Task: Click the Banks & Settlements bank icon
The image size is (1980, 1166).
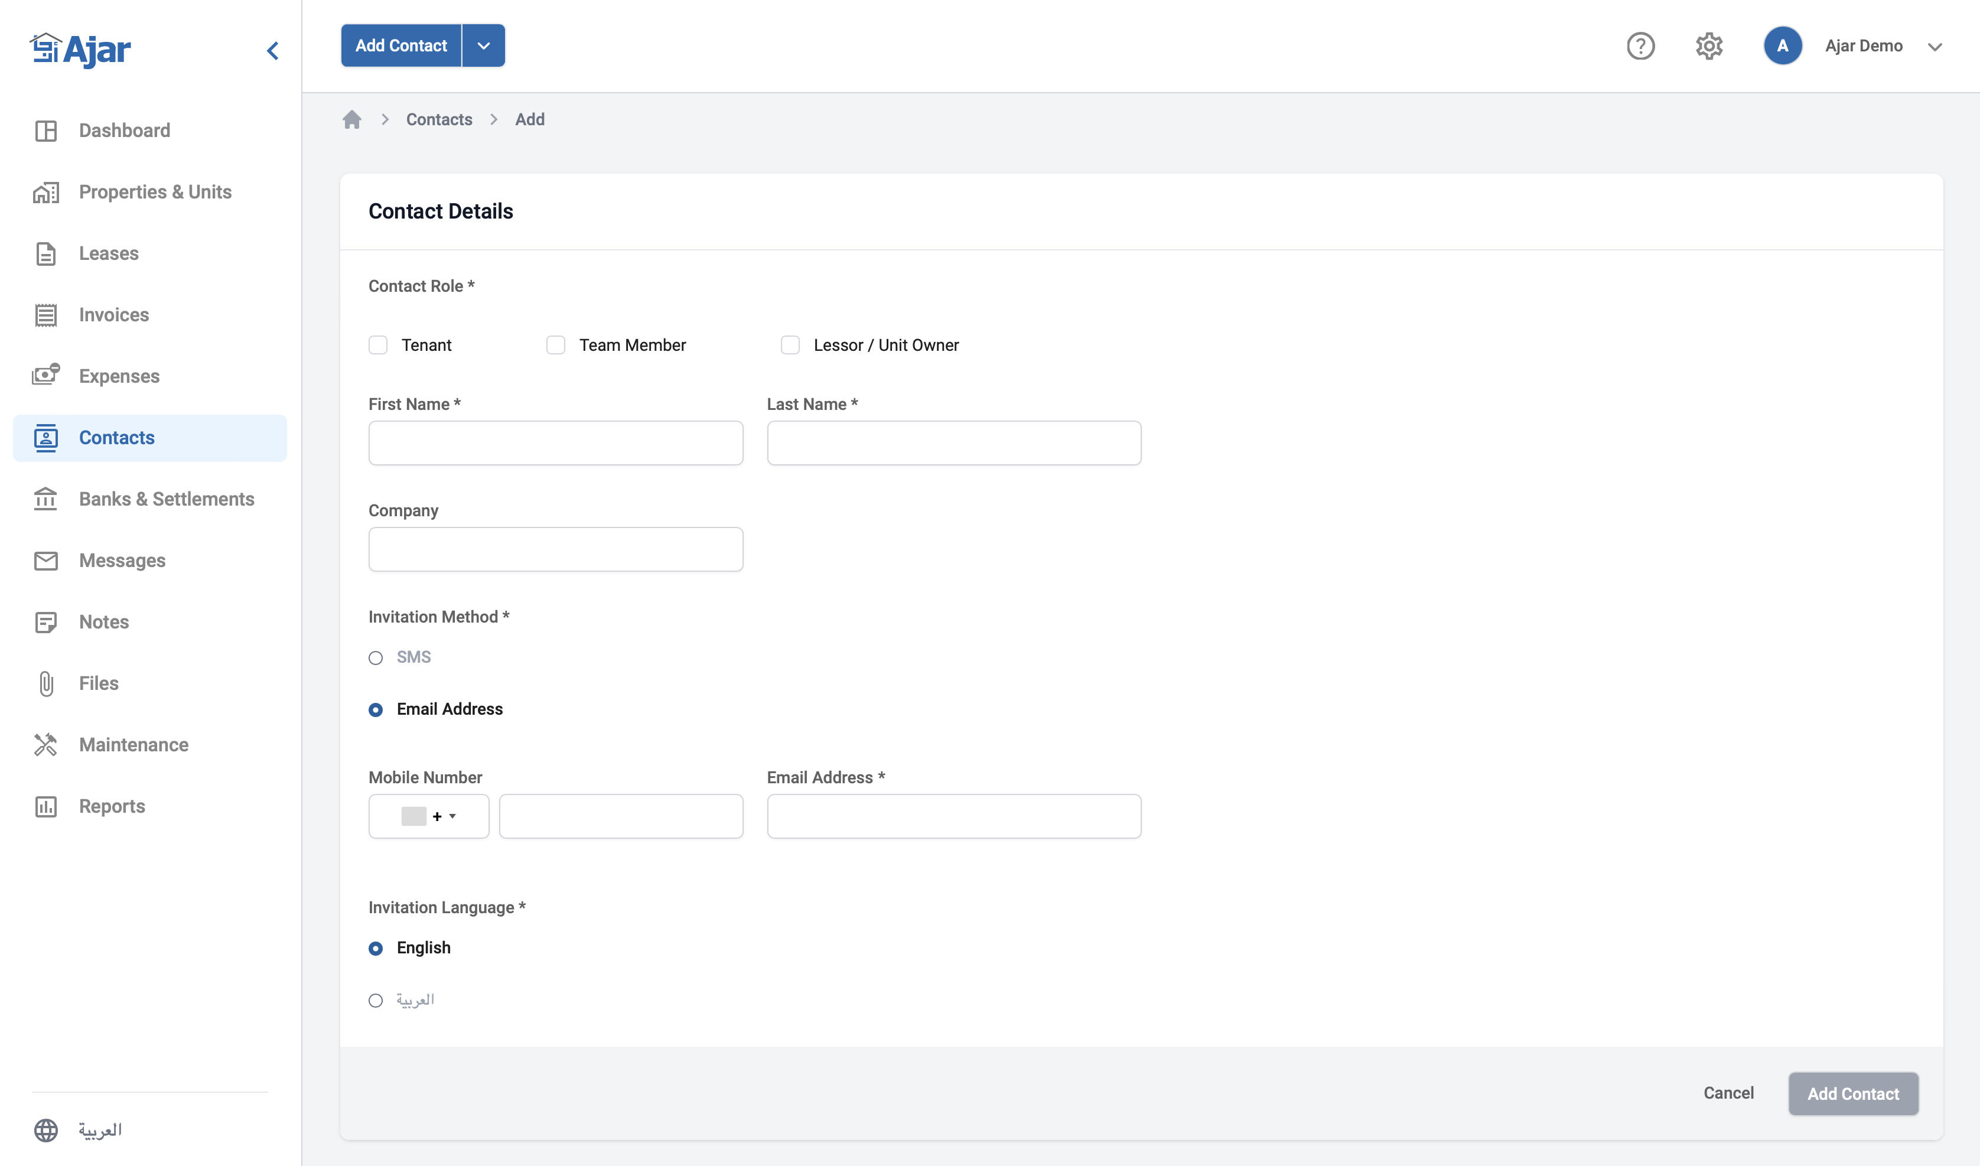Action: pos(45,499)
